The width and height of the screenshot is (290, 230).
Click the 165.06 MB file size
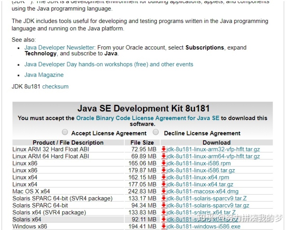pos(143,163)
